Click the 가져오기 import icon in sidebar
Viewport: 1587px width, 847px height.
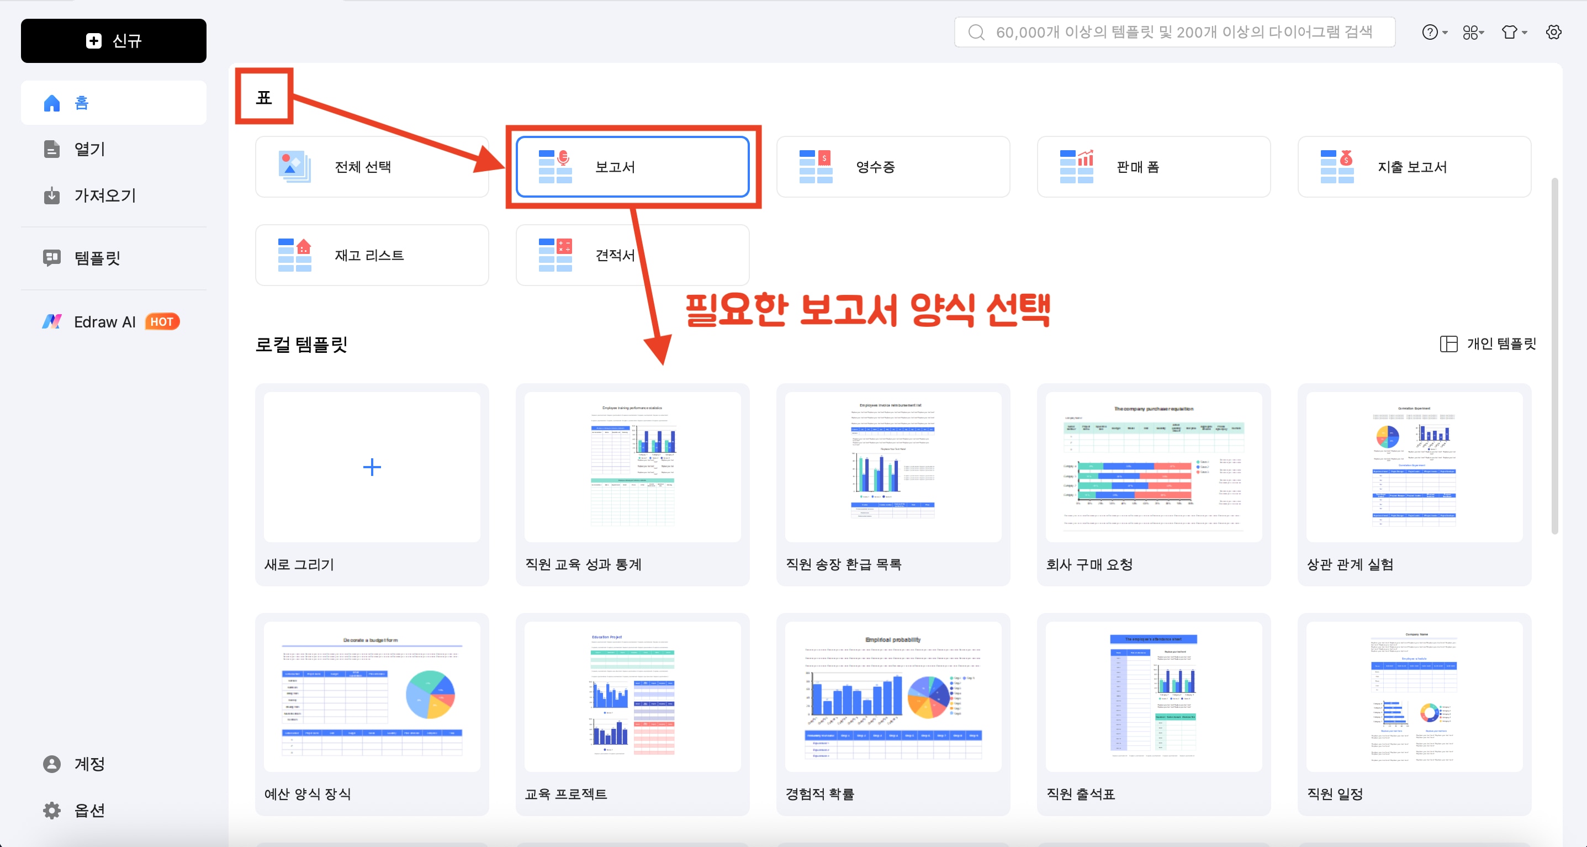(52, 196)
